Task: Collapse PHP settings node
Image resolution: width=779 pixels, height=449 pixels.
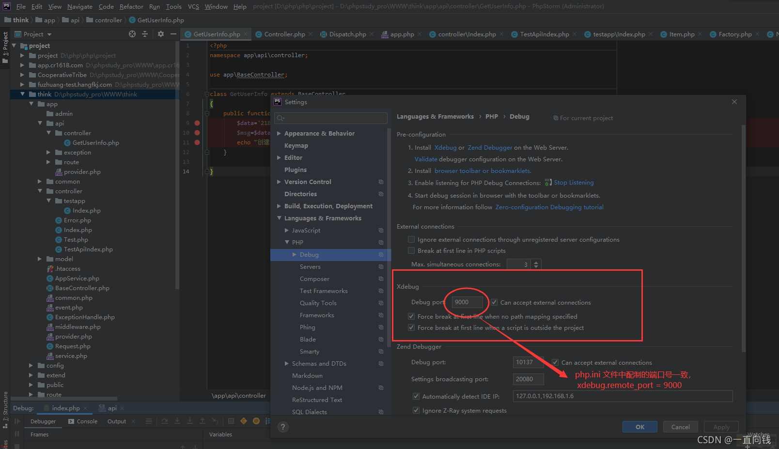Action: 287,242
